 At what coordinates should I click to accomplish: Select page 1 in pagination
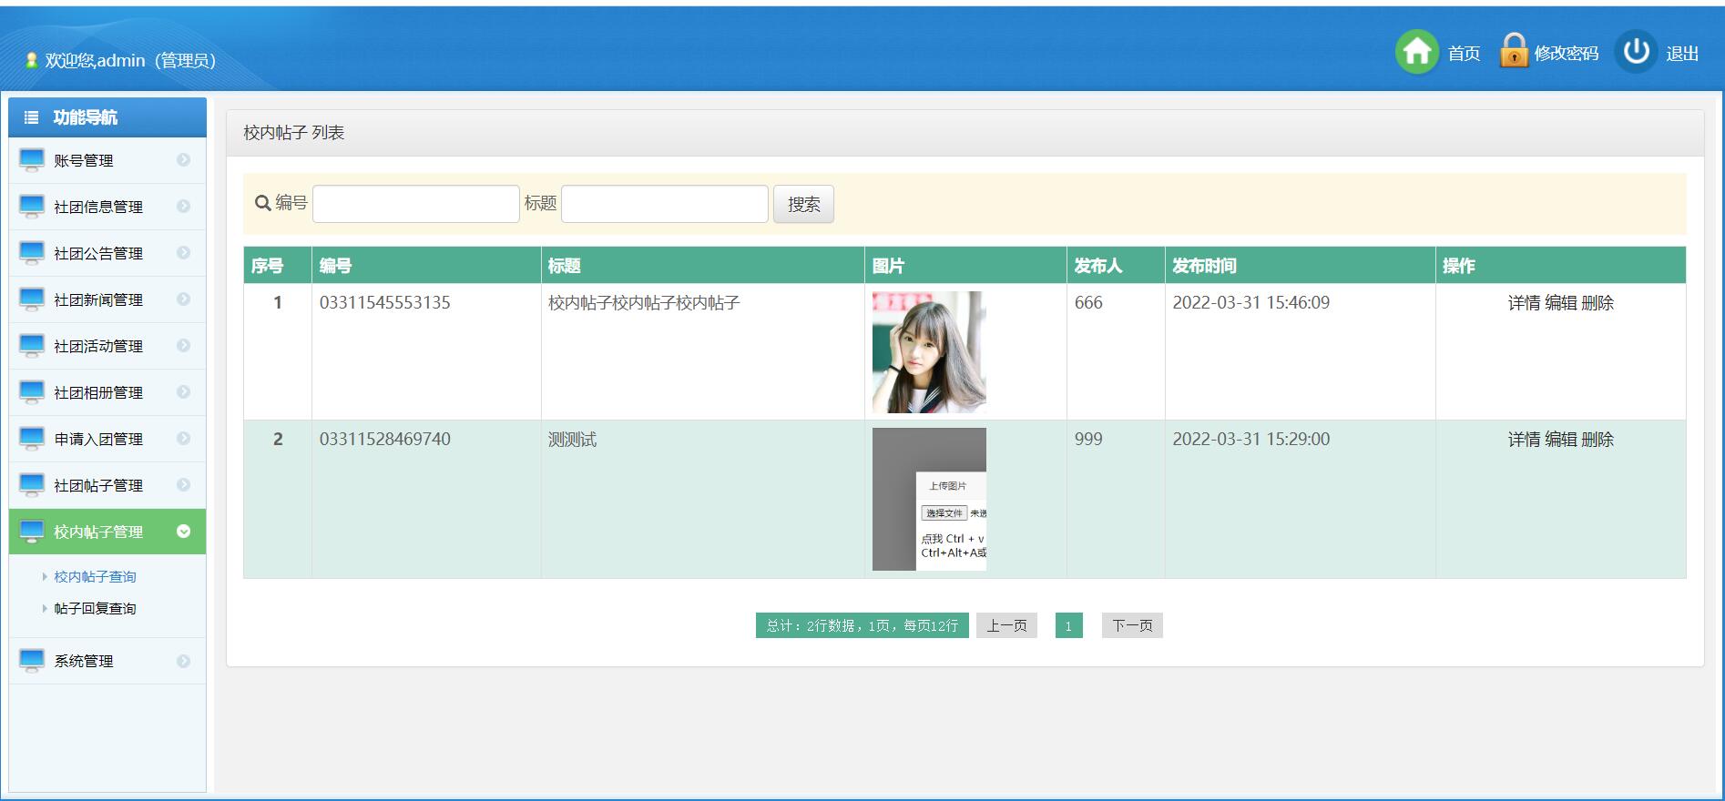tap(1069, 625)
